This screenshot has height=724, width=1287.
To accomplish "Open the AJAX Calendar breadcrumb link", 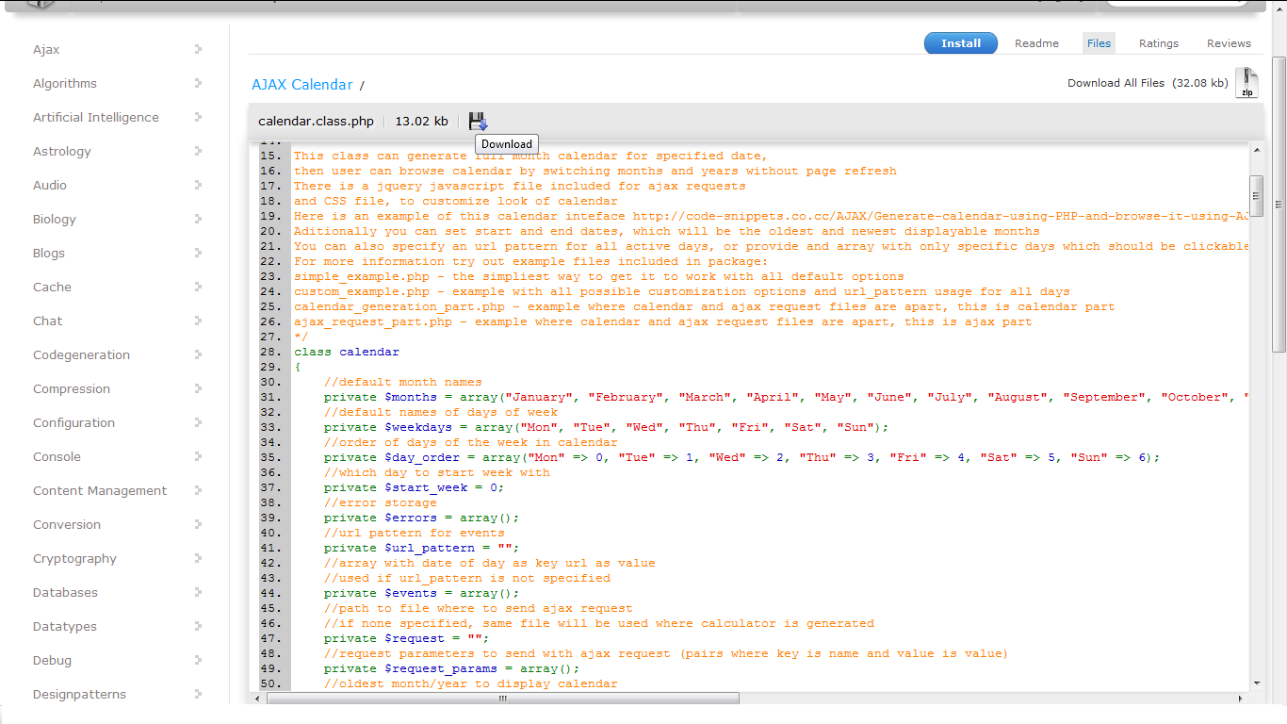I will click(x=301, y=85).
